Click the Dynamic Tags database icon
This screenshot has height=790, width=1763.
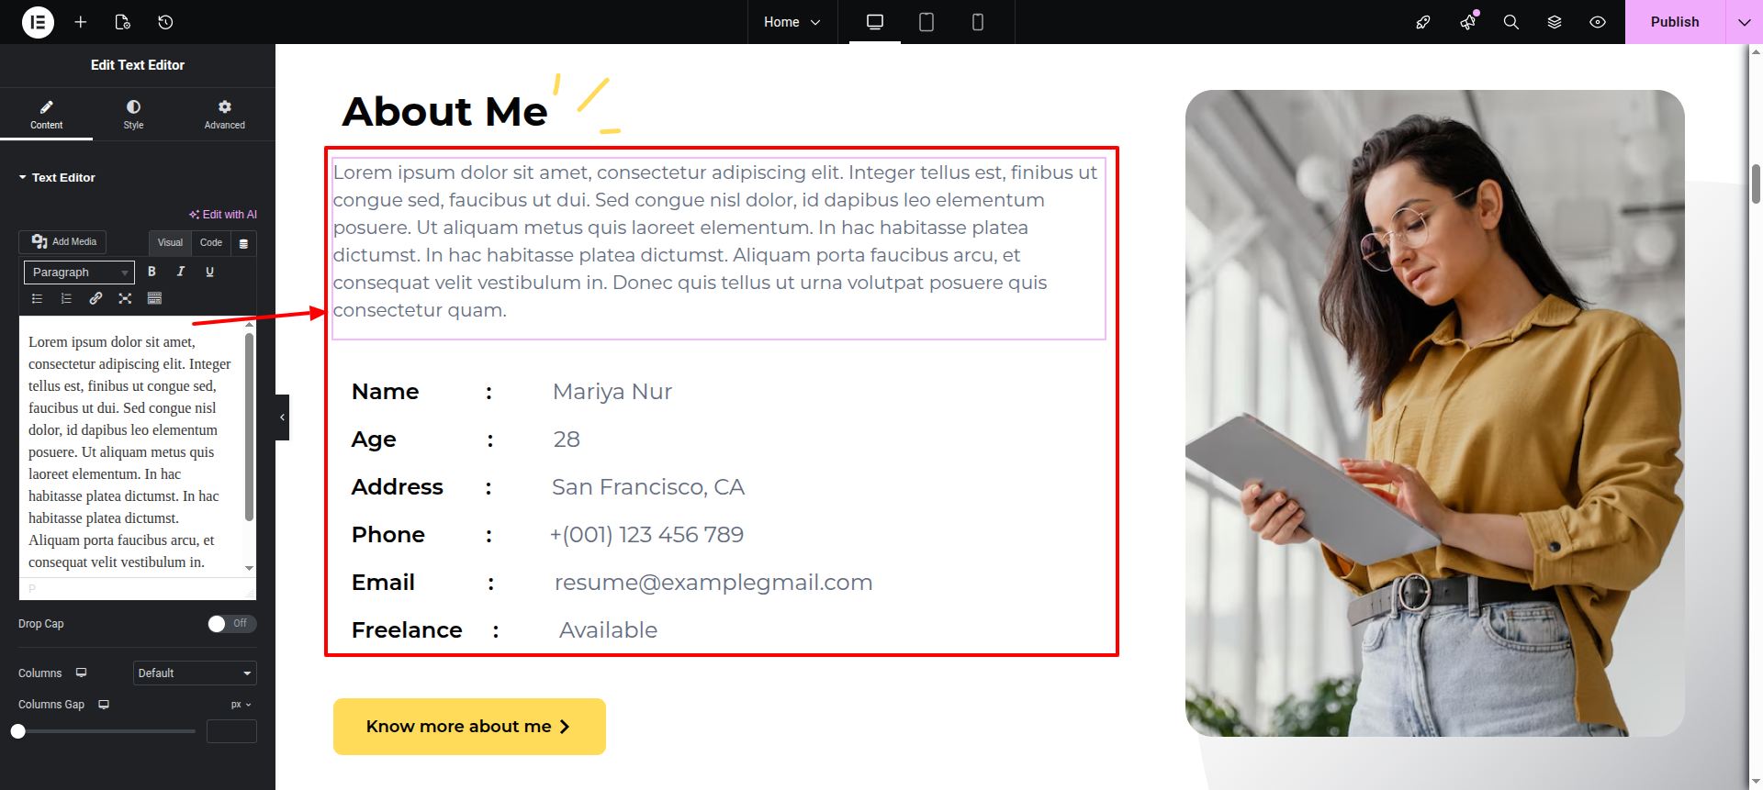(x=243, y=243)
